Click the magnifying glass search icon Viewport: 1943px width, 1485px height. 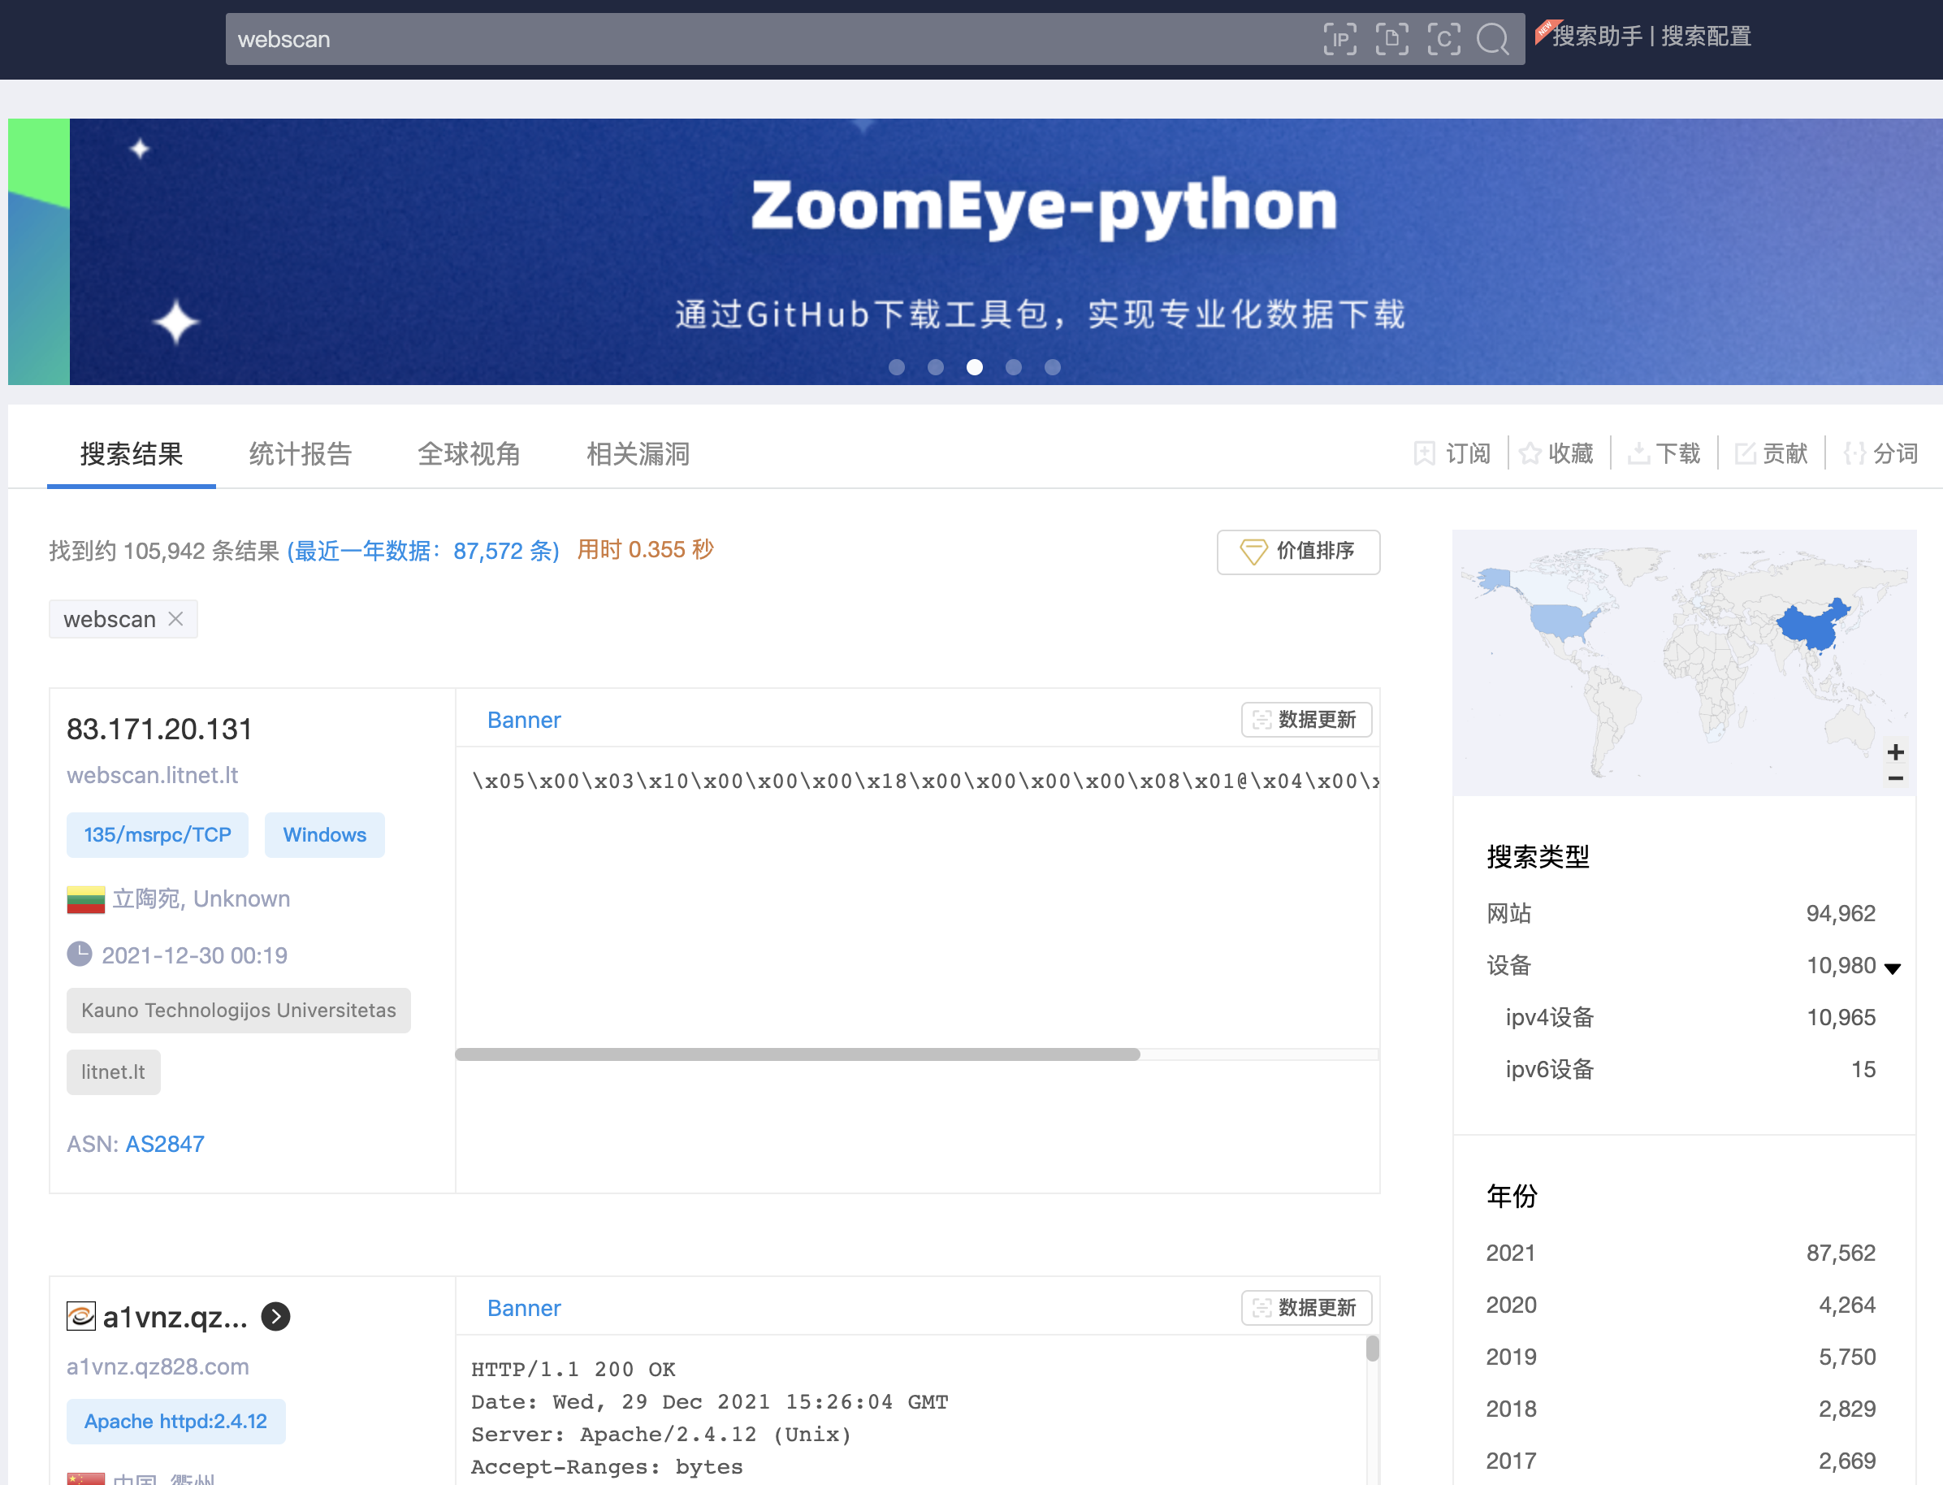(1493, 39)
